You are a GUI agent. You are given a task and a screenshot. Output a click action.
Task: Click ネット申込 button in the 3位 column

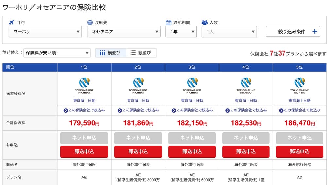(x=192, y=138)
